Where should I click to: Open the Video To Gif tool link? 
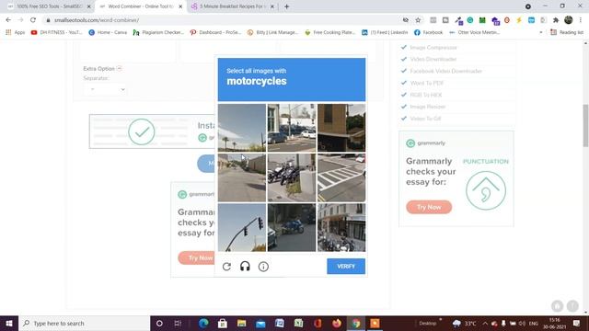click(x=425, y=119)
